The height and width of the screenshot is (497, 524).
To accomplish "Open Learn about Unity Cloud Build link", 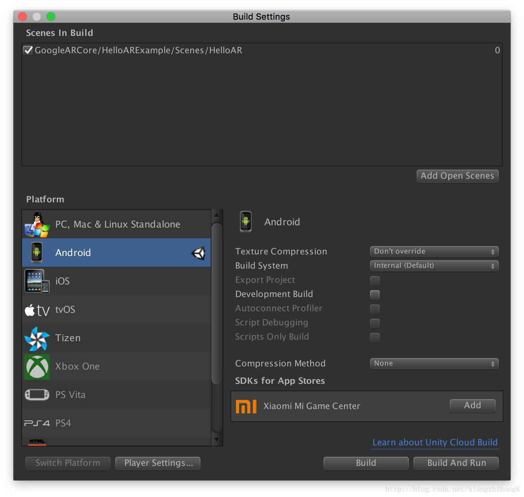I will (435, 443).
